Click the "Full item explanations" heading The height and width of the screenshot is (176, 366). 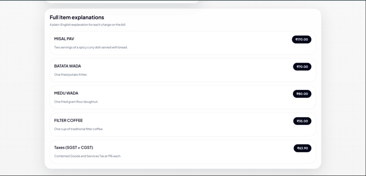click(77, 17)
